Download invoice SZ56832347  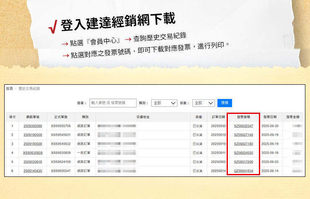pyautogui.click(x=243, y=126)
